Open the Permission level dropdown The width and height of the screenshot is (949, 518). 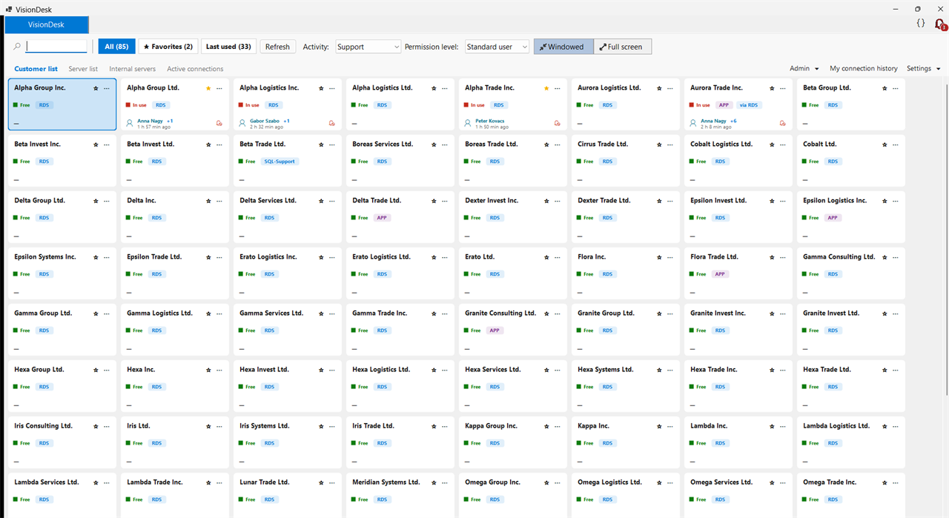[497, 47]
